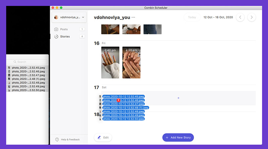The height and width of the screenshot is (149, 268).
Task: Click the pencil Edit icon
Action: click(99, 137)
